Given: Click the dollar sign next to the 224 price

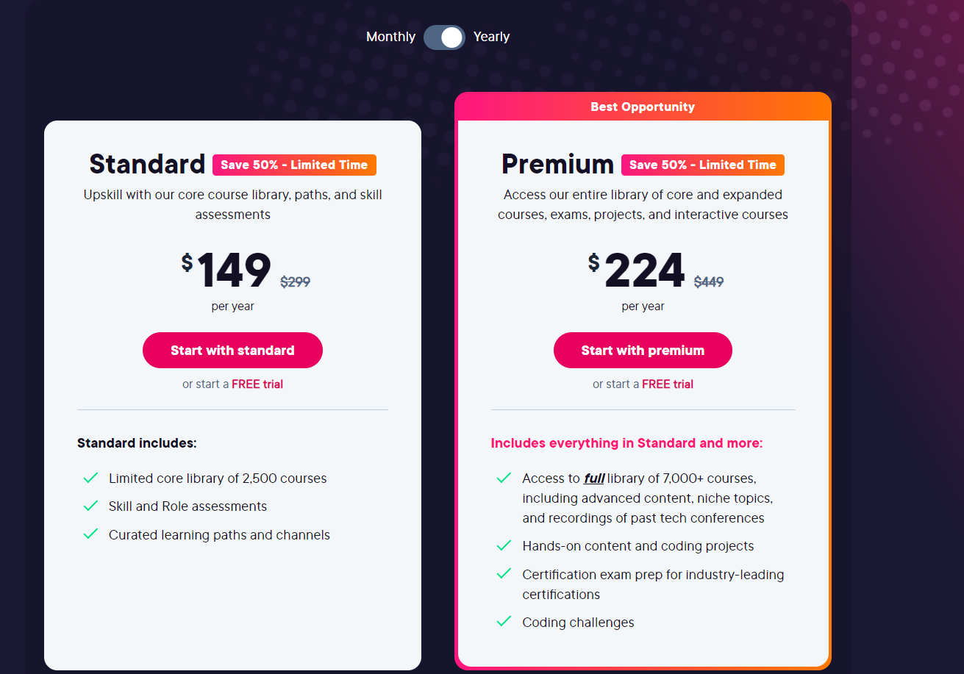Looking at the screenshot, I should tap(593, 262).
